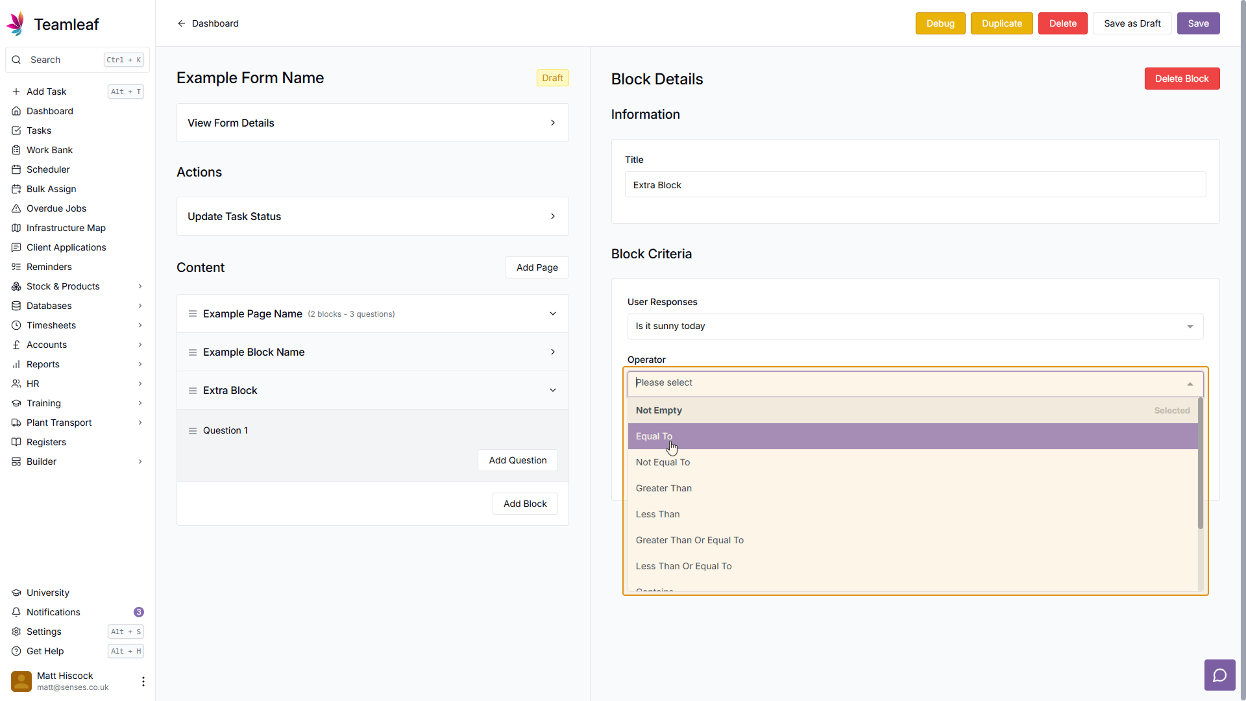Open the User Responses dropdown
The image size is (1246, 701).
coord(914,326)
